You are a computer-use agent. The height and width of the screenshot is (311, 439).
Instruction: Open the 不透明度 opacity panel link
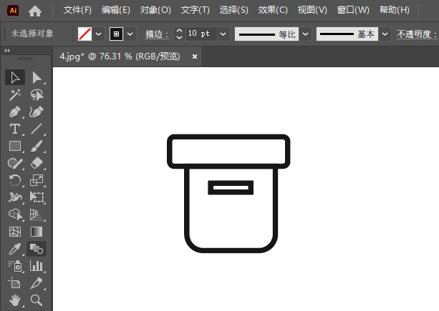tap(416, 34)
